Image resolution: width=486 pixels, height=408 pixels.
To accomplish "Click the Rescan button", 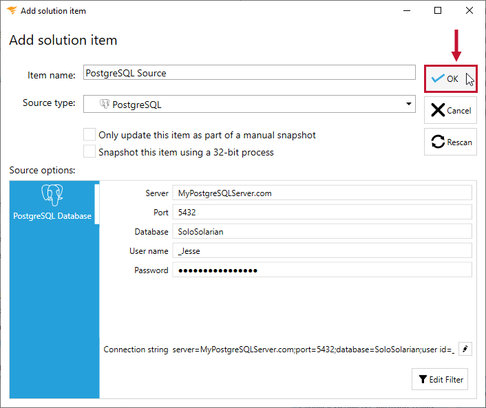I will (x=450, y=142).
